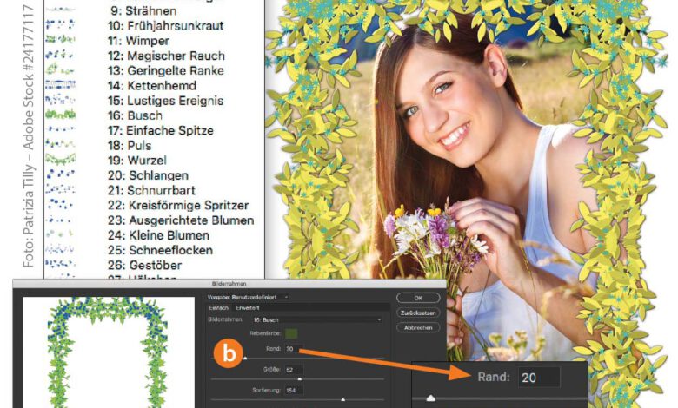The height and width of the screenshot is (408, 678).
Task: Select list entry 16: Busch
Action: [135, 115]
